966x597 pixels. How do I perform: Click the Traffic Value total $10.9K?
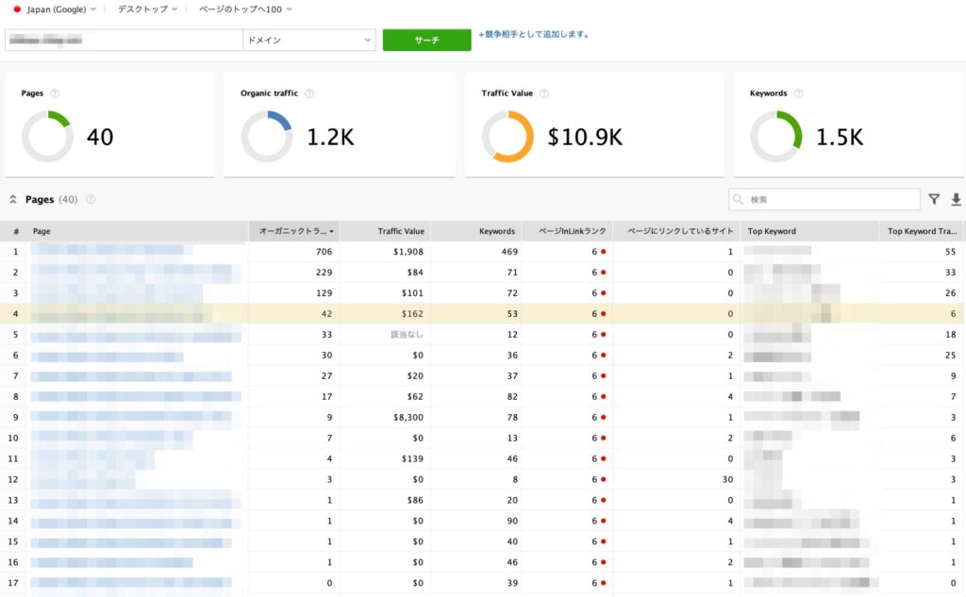[585, 137]
